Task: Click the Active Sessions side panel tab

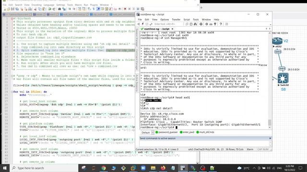Action: pos(137,83)
